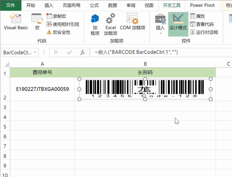Switch to the 插入 ribbon tab
The height and width of the screenshot is (177, 232).
tap(49, 5)
